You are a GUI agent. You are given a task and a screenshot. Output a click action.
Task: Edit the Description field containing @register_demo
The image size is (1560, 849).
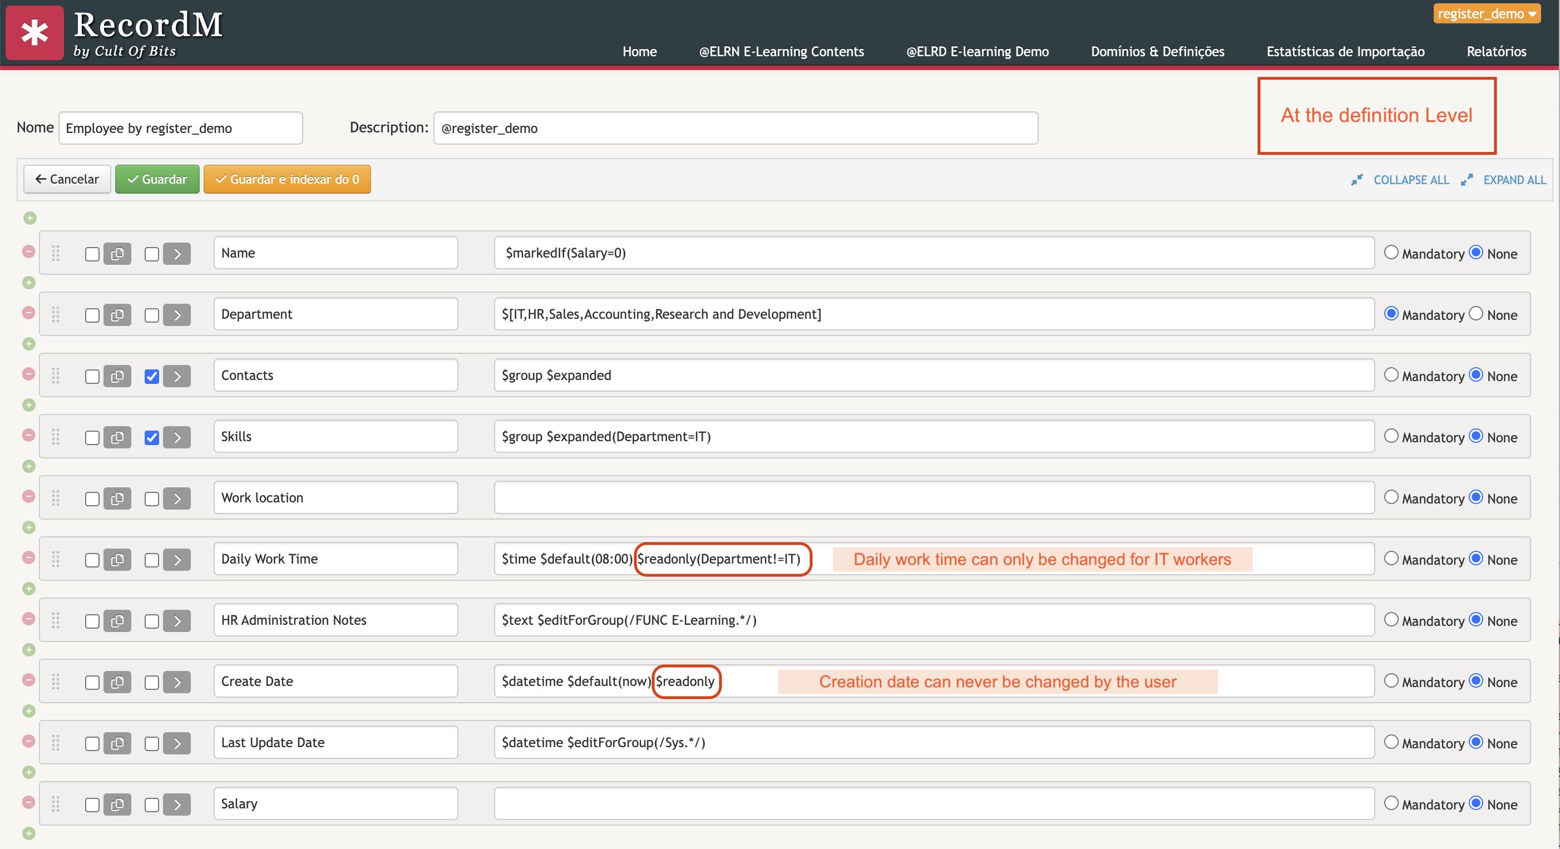point(736,128)
